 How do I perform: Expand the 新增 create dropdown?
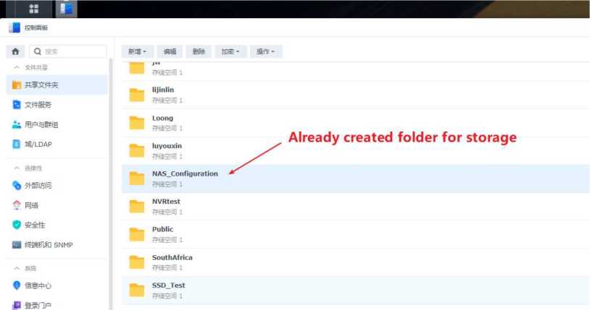click(137, 52)
